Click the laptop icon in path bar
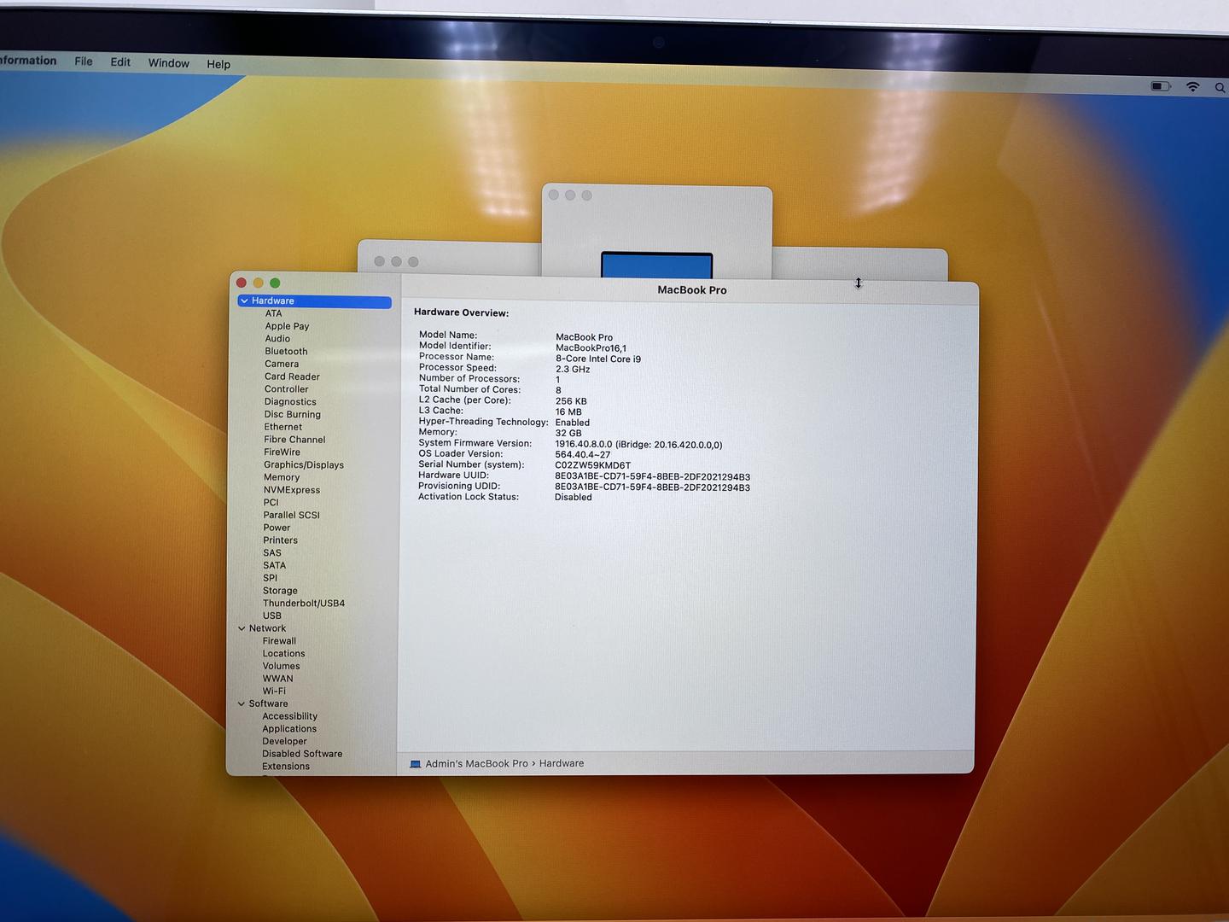 pyautogui.click(x=416, y=764)
